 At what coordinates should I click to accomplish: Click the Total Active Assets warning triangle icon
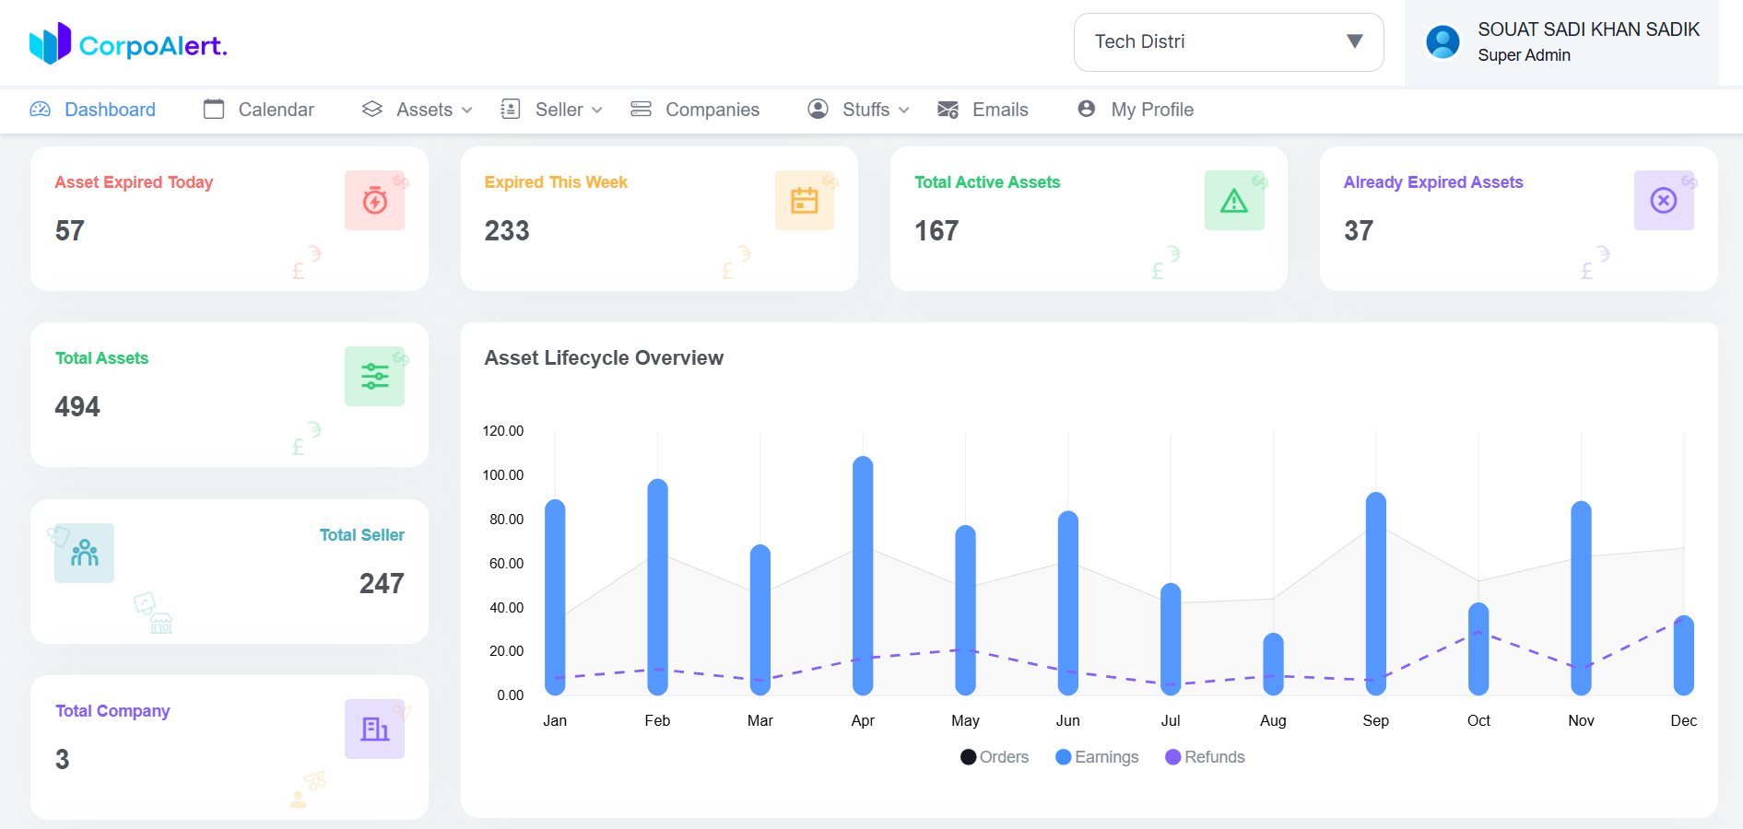click(x=1234, y=200)
